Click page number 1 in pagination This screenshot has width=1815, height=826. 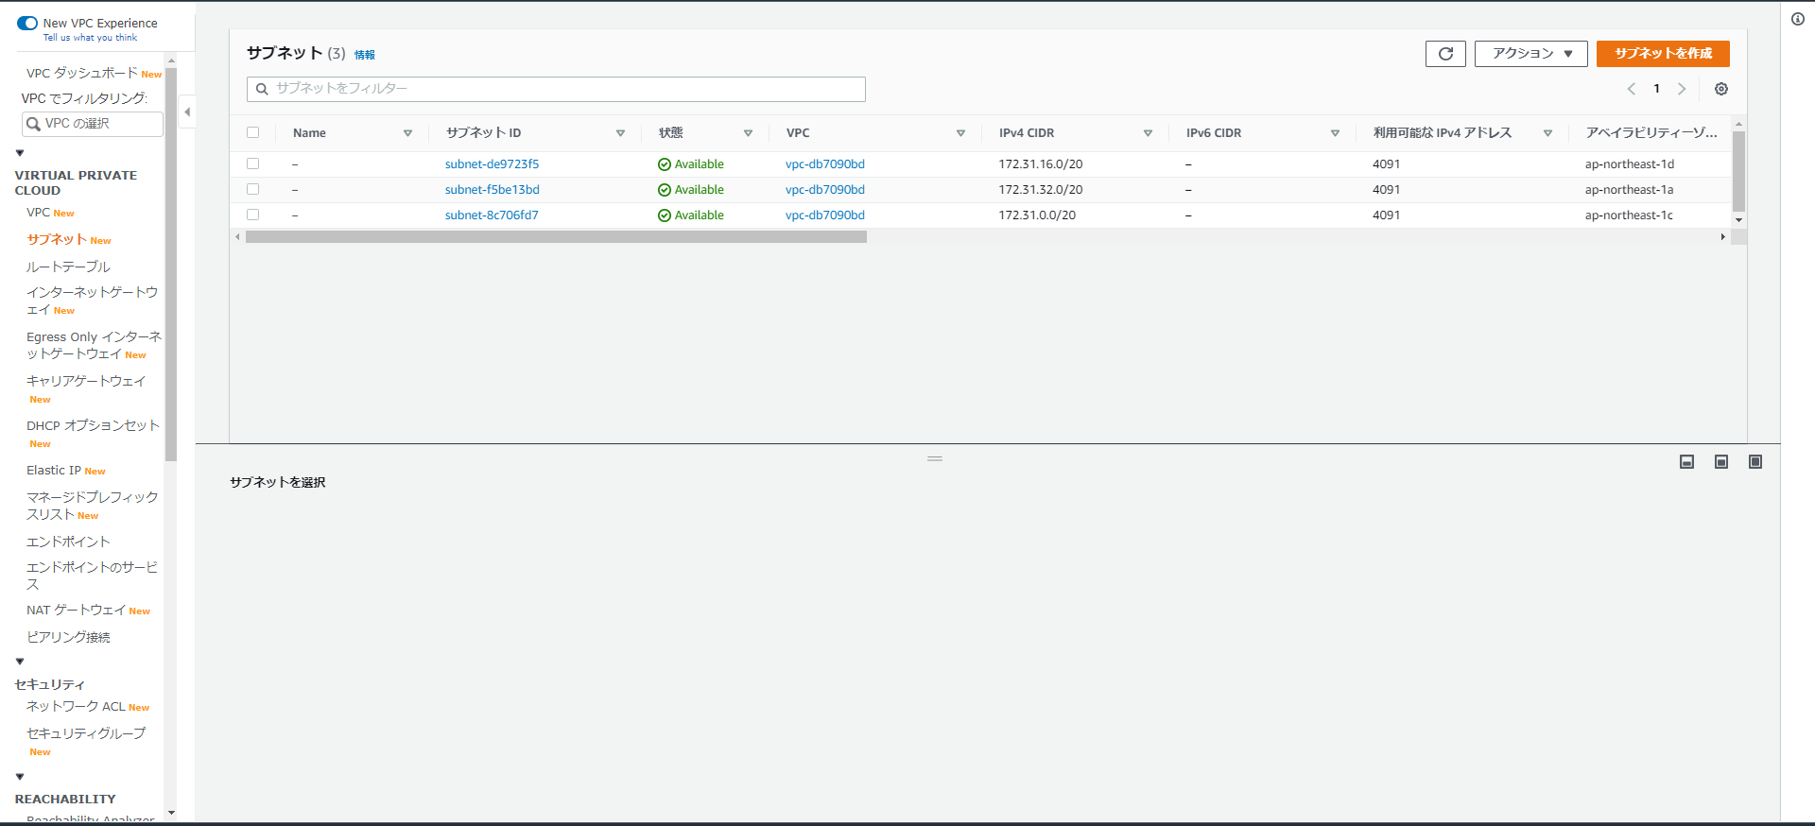point(1656,89)
